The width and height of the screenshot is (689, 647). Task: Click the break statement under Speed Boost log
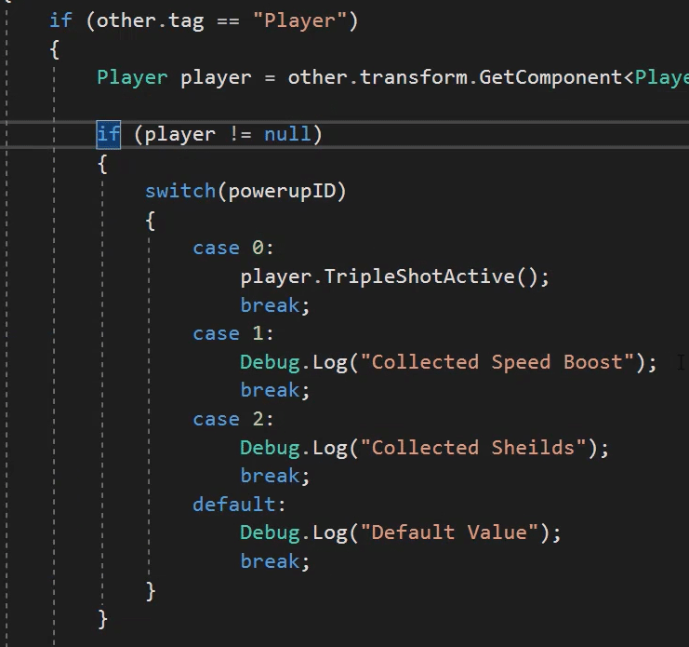point(270,391)
